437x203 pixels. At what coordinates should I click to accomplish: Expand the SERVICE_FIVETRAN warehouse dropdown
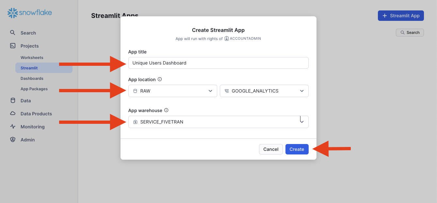(x=218, y=122)
